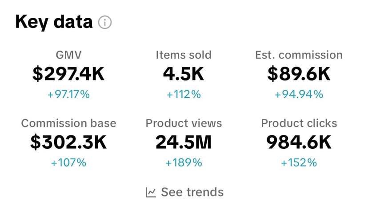Select the GMV metric label

[x=68, y=55]
